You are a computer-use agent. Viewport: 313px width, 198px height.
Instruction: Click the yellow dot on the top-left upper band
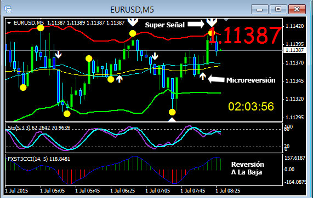point(41,28)
